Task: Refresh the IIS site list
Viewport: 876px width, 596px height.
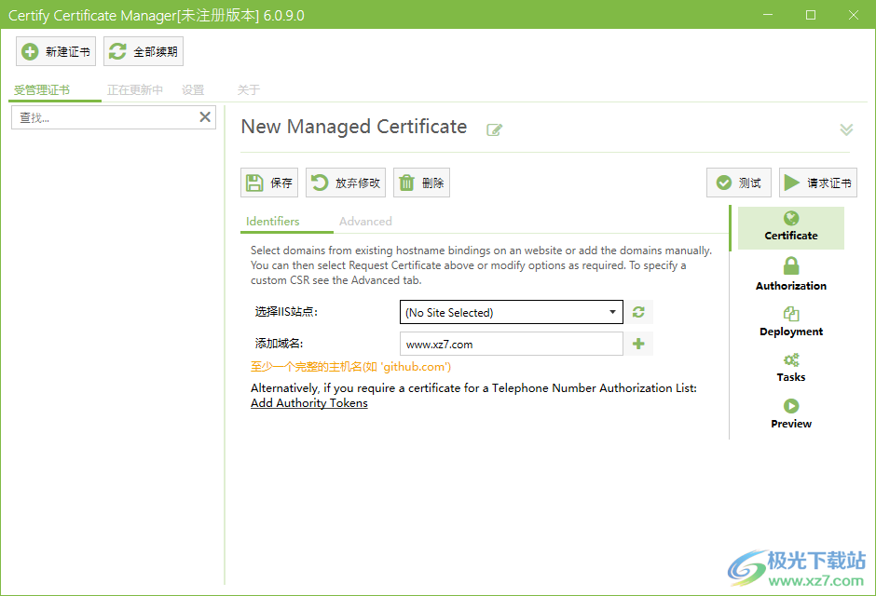Action: pyautogui.click(x=639, y=312)
